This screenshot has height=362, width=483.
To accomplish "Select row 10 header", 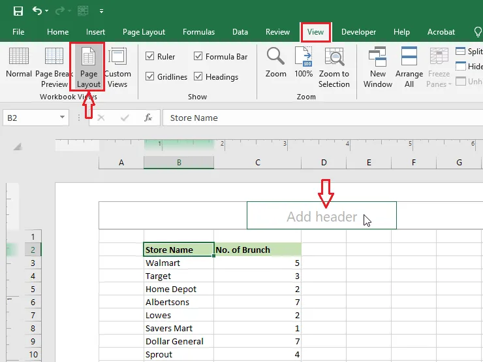I will point(33,354).
